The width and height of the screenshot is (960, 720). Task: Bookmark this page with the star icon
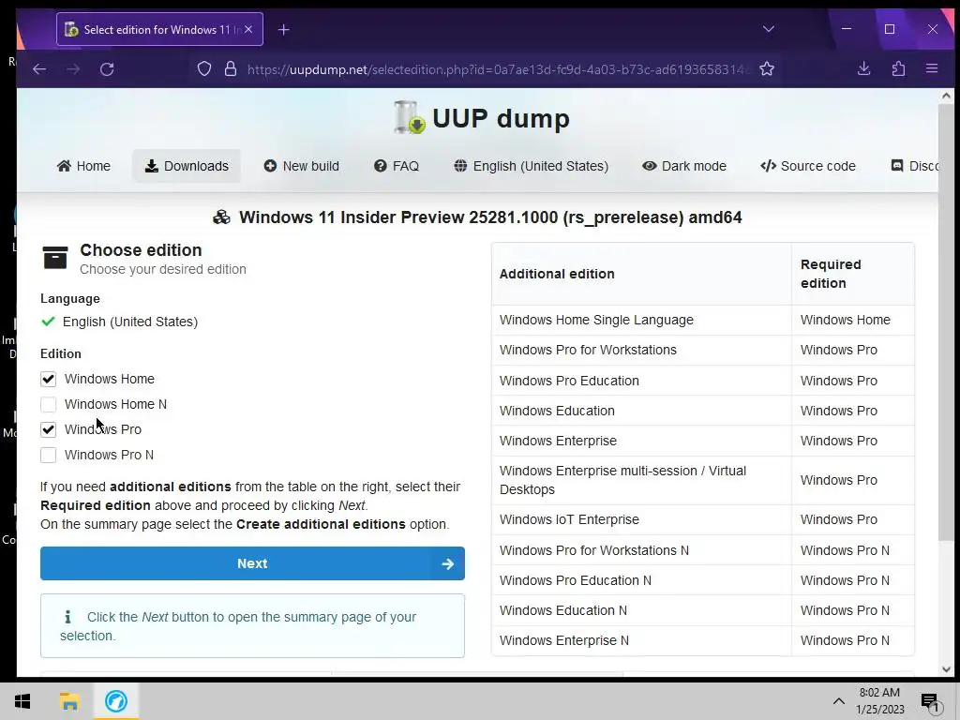tap(767, 69)
